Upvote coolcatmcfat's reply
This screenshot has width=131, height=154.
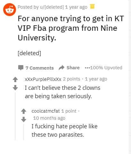tap(24, 111)
